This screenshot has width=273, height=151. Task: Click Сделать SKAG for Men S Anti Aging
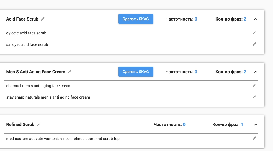[136, 72]
